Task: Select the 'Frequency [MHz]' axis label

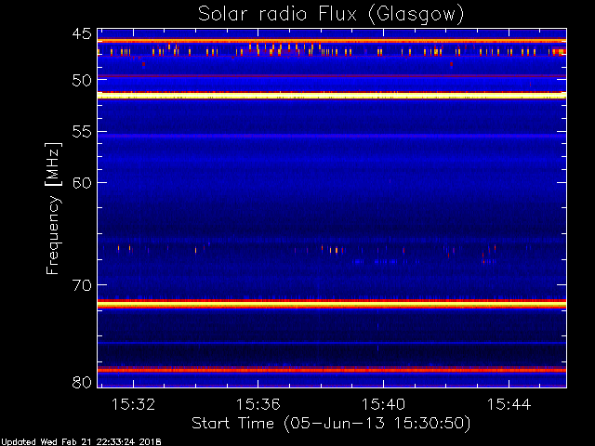Action: [x=53, y=208]
